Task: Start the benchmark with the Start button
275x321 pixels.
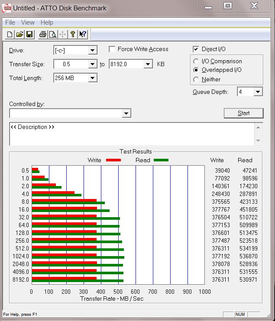Action: point(243,113)
